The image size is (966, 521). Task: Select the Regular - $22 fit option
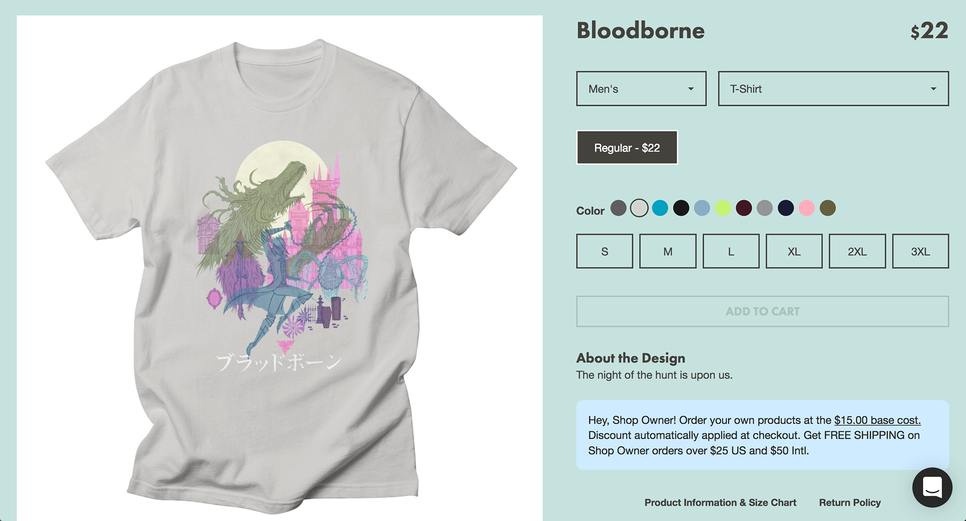tap(627, 148)
